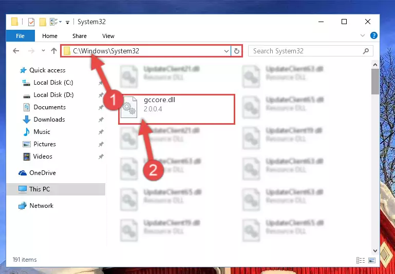
Task: Open the Customize Quick Access Toolbar dropdown
Action: click(67, 23)
